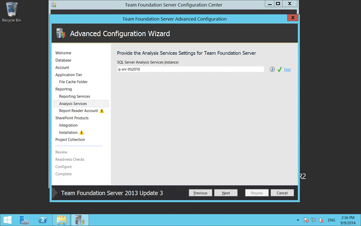The height and width of the screenshot is (226, 361).
Task: Launch PowerShell from the taskbar
Action: (43, 220)
